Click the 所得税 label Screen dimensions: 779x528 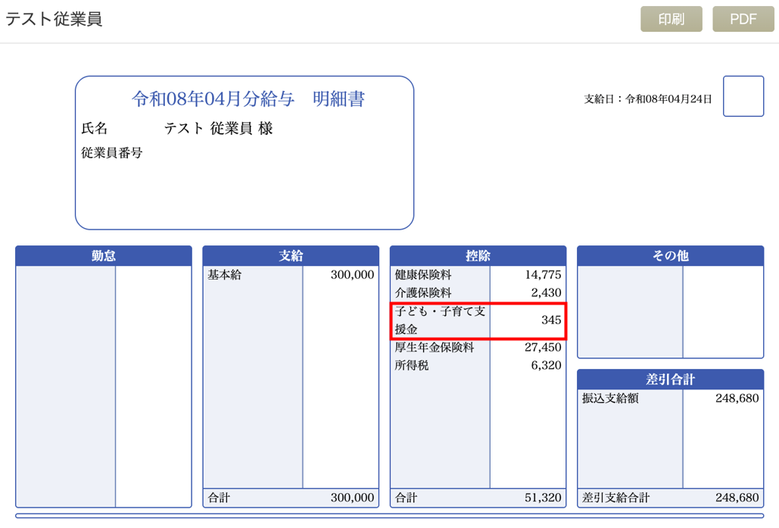411,365
